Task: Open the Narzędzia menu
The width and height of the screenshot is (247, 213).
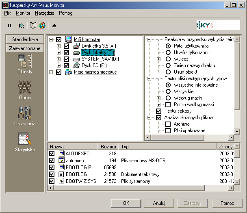Action: click(45, 13)
